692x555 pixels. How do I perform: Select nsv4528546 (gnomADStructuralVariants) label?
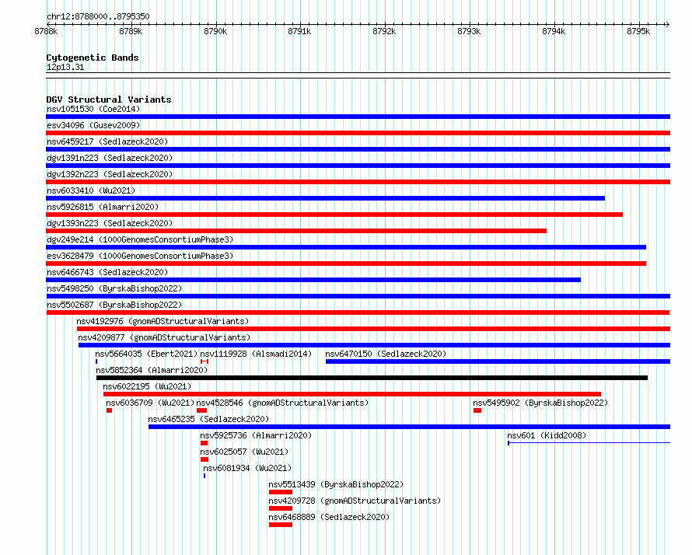pos(282,403)
